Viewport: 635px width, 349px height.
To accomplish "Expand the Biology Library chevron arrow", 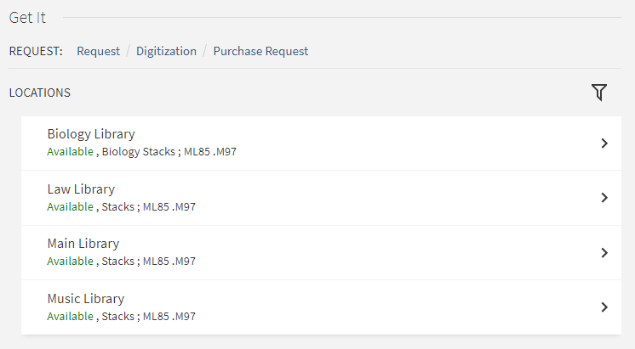I will [604, 144].
